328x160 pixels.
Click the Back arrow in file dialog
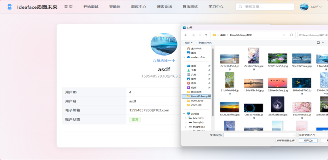[186, 35]
